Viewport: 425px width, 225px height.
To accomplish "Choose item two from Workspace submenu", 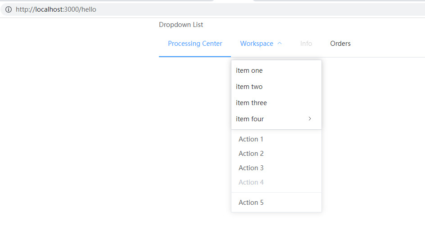I will (x=276, y=87).
